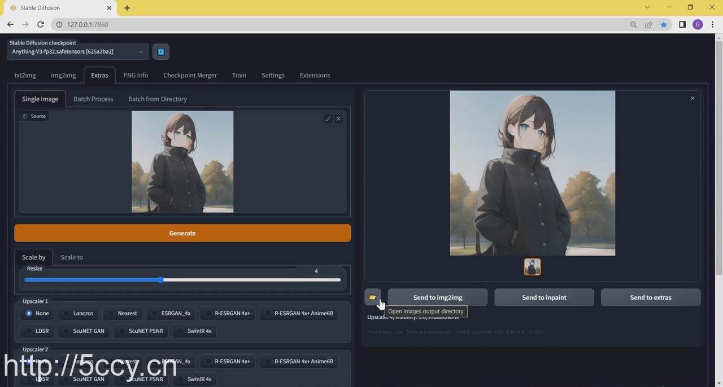Click the browser reload icon
This screenshot has height=387, width=723.
tap(40, 24)
